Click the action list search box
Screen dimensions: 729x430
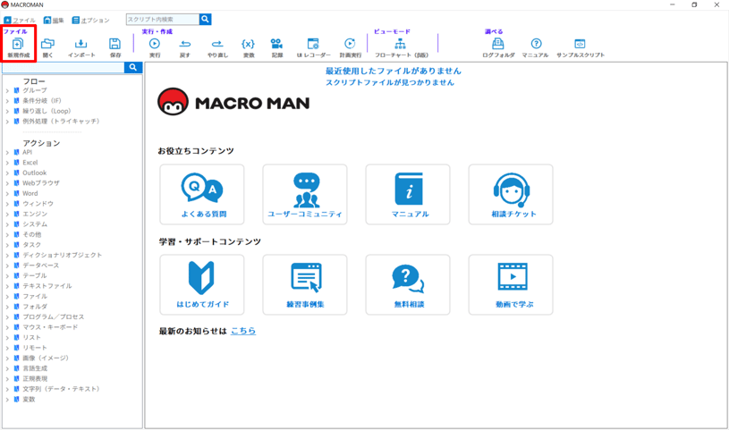[64, 67]
